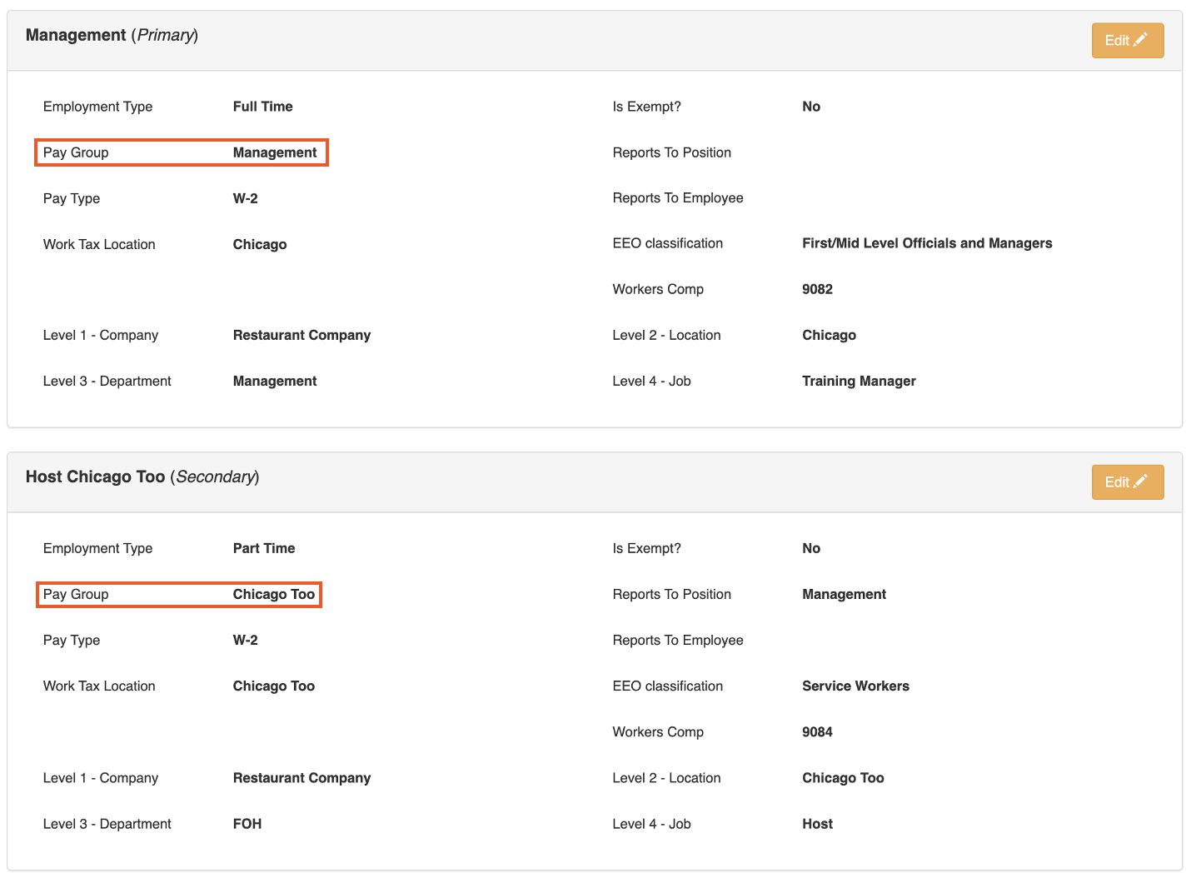Click the FOH department value

coord(247,824)
